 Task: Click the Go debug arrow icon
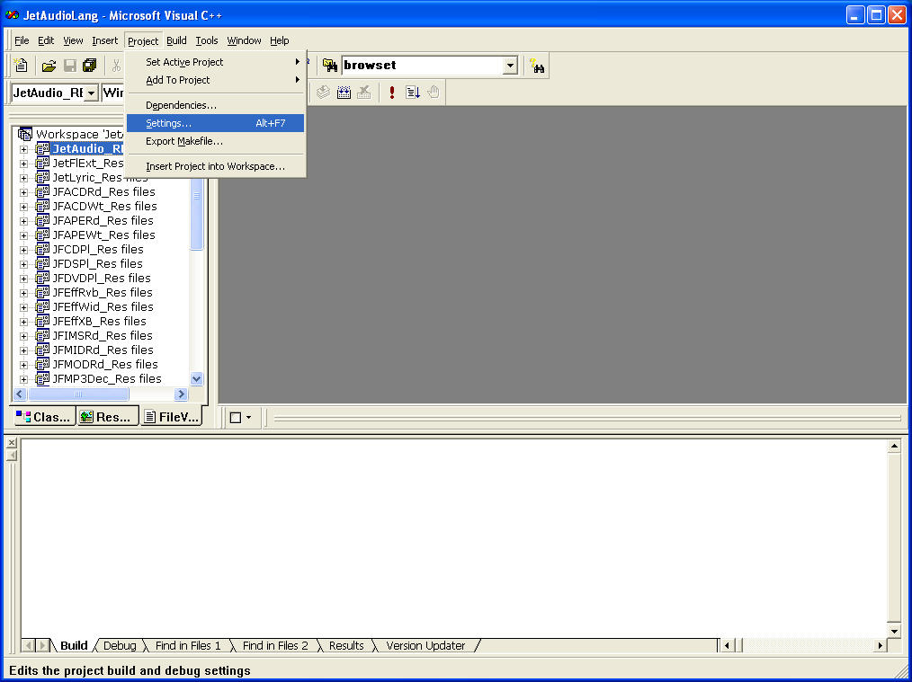click(x=412, y=93)
